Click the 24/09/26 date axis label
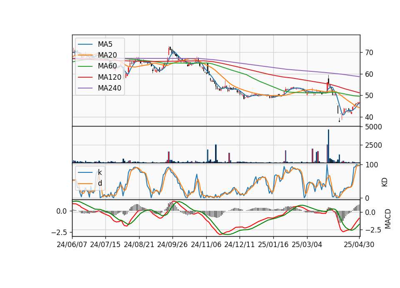400x288 pixels. [172, 245]
